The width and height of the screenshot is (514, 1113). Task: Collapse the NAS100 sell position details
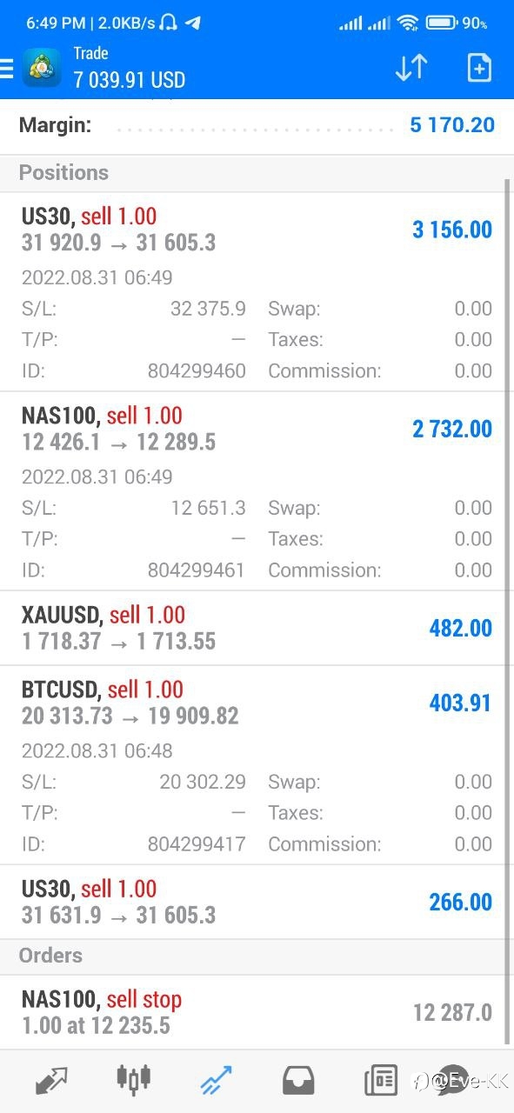click(257, 491)
